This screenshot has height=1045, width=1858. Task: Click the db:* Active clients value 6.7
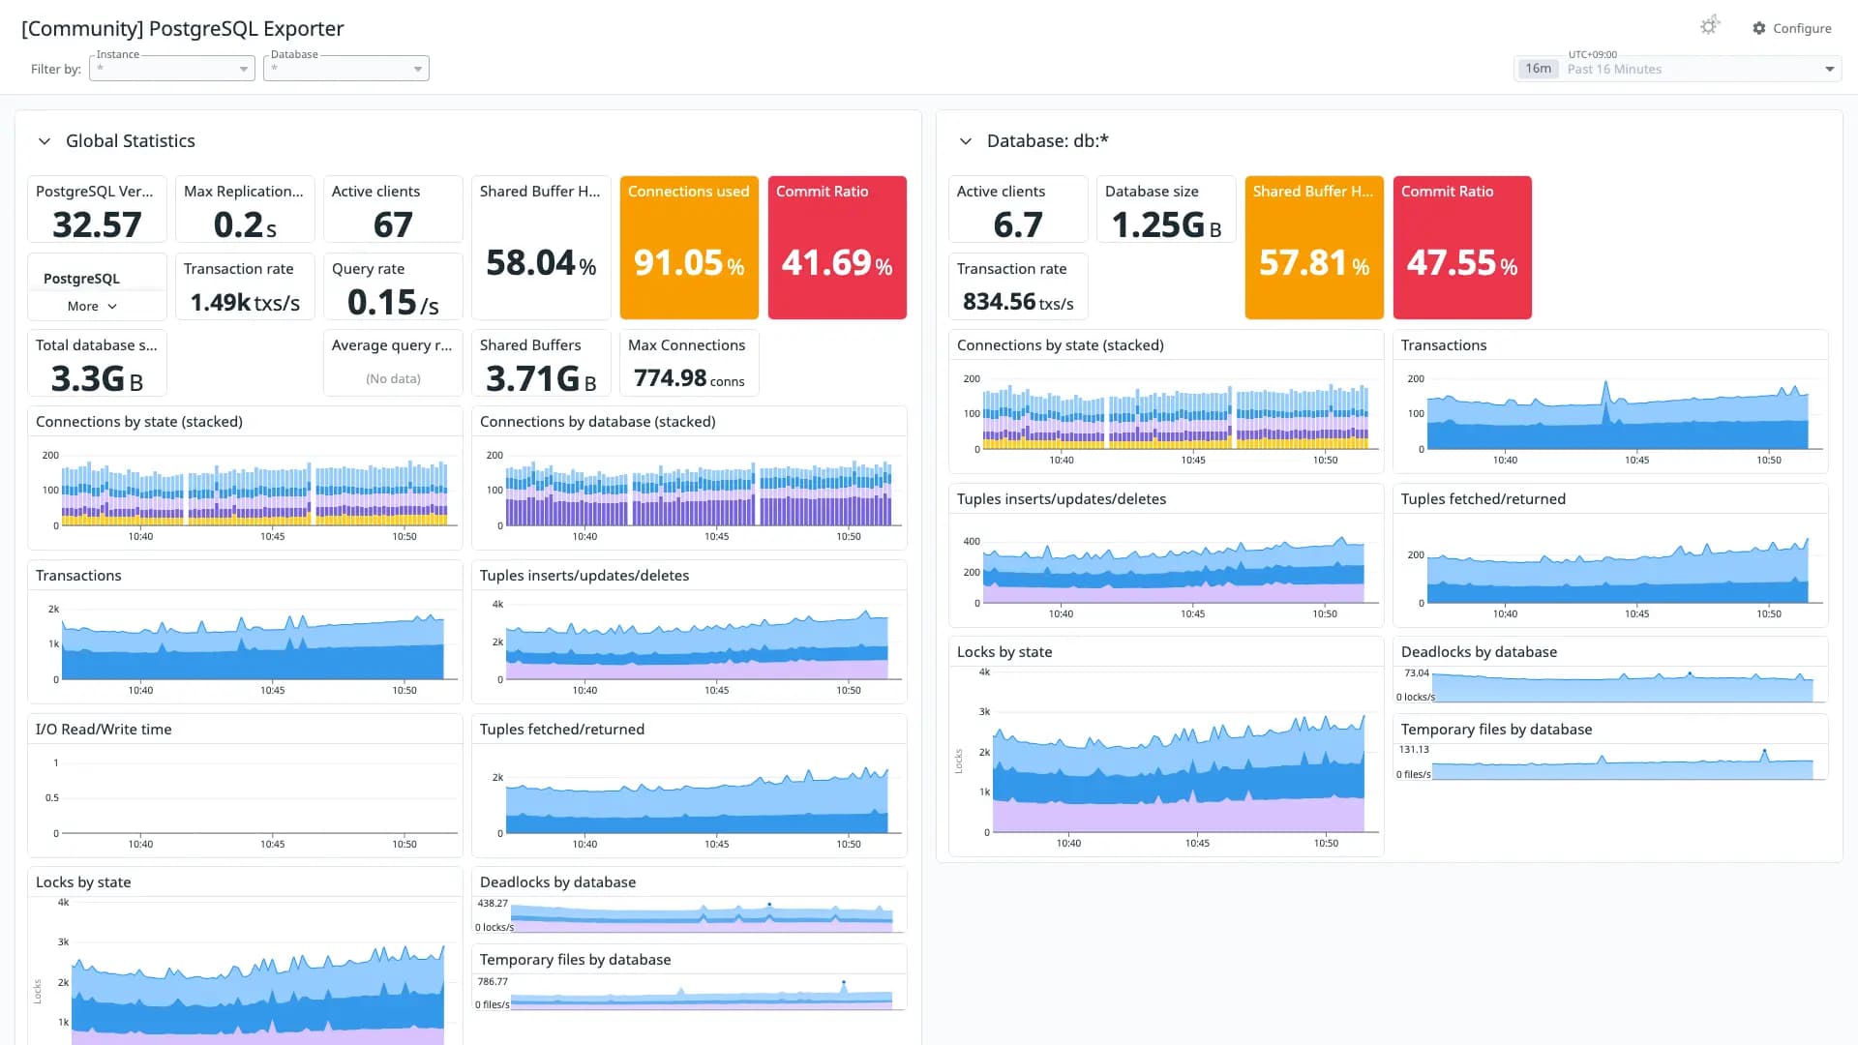point(1018,224)
